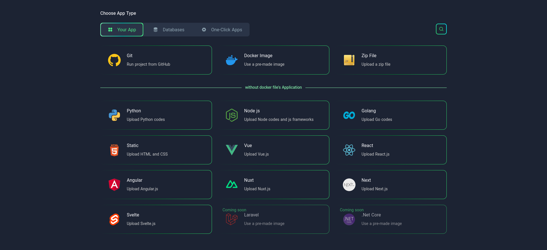547x250 pixels.
Task: Switch to Databases tab
Action: pyautogui.click(x=169, y=30)
